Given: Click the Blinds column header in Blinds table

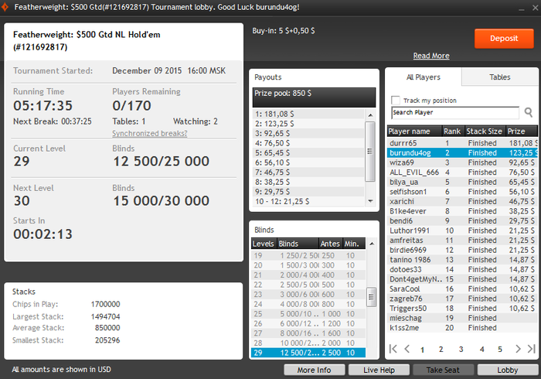Looking at the screenshot, I should [298, 244].
